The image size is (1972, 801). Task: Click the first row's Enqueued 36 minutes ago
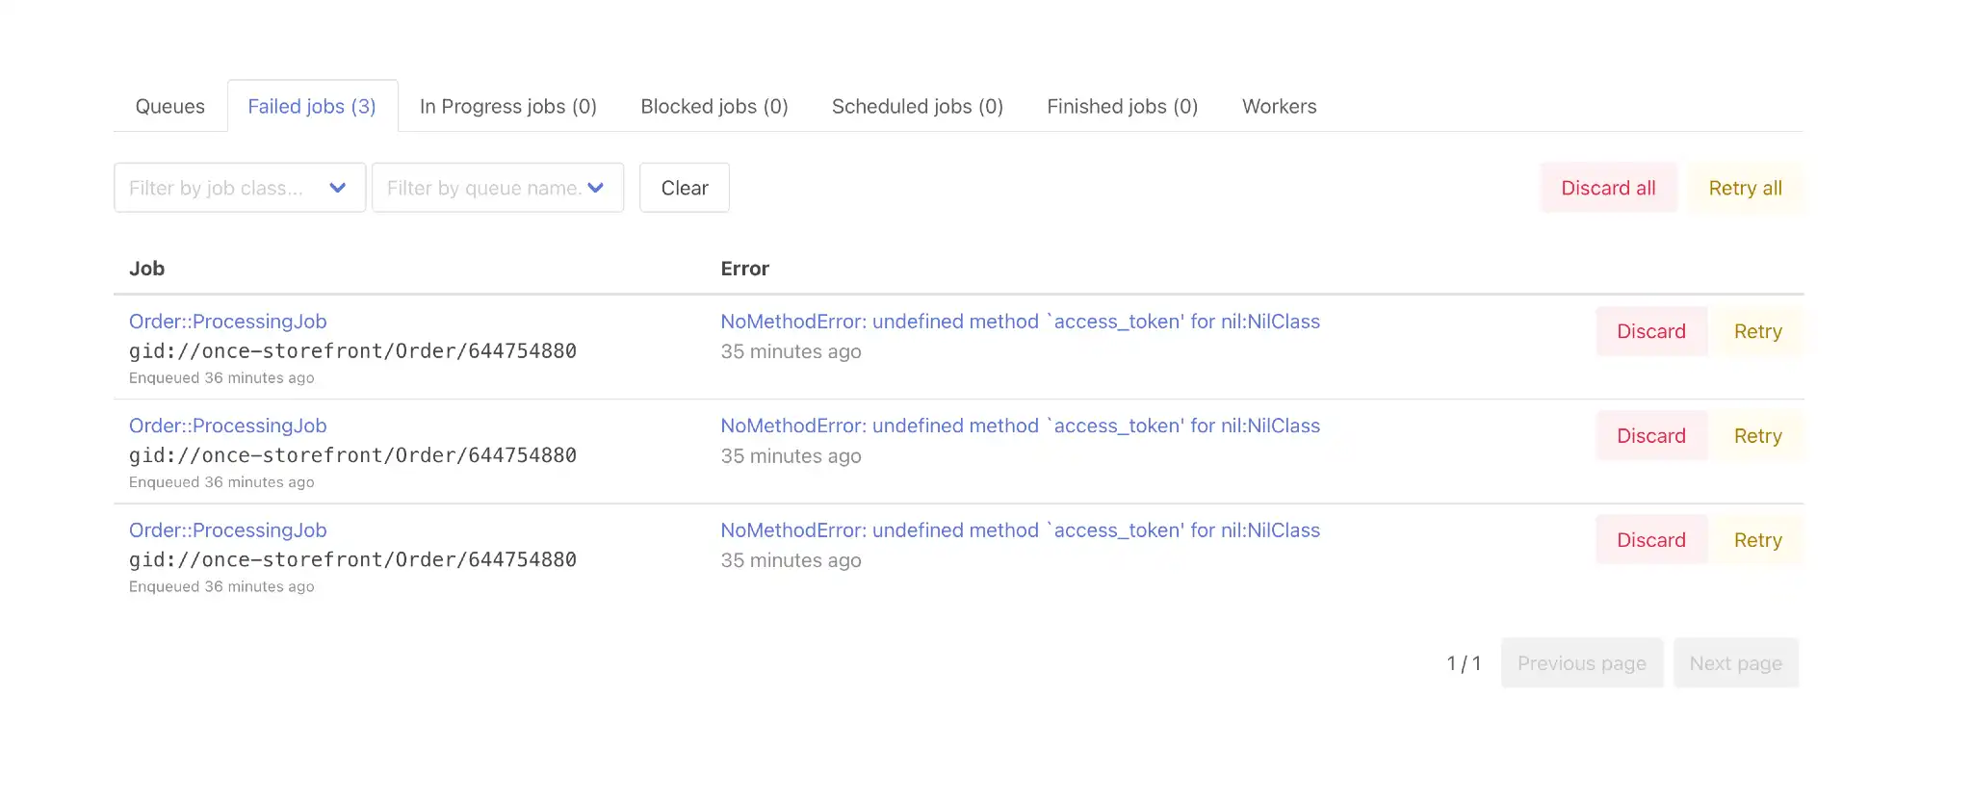click(221, 378)
